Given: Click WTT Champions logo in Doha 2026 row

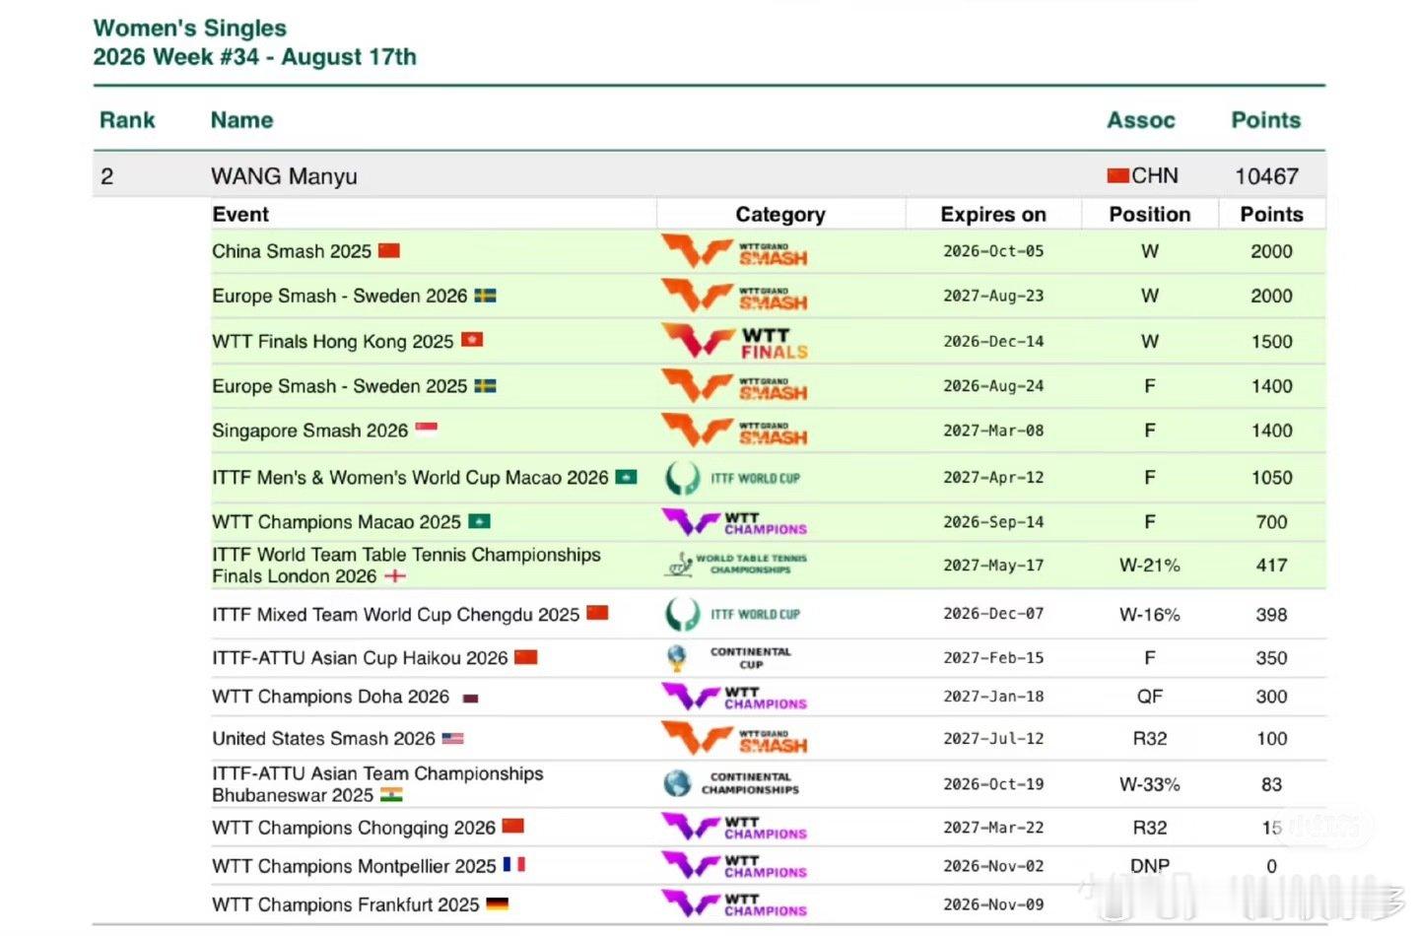Looking at the screenshot, I should tap(734, 697).
